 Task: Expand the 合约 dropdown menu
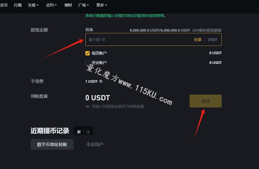(x=51, y=5)
